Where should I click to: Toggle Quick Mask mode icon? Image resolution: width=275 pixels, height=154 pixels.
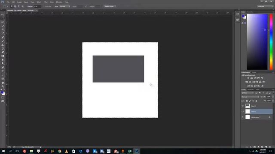(3, 98)
